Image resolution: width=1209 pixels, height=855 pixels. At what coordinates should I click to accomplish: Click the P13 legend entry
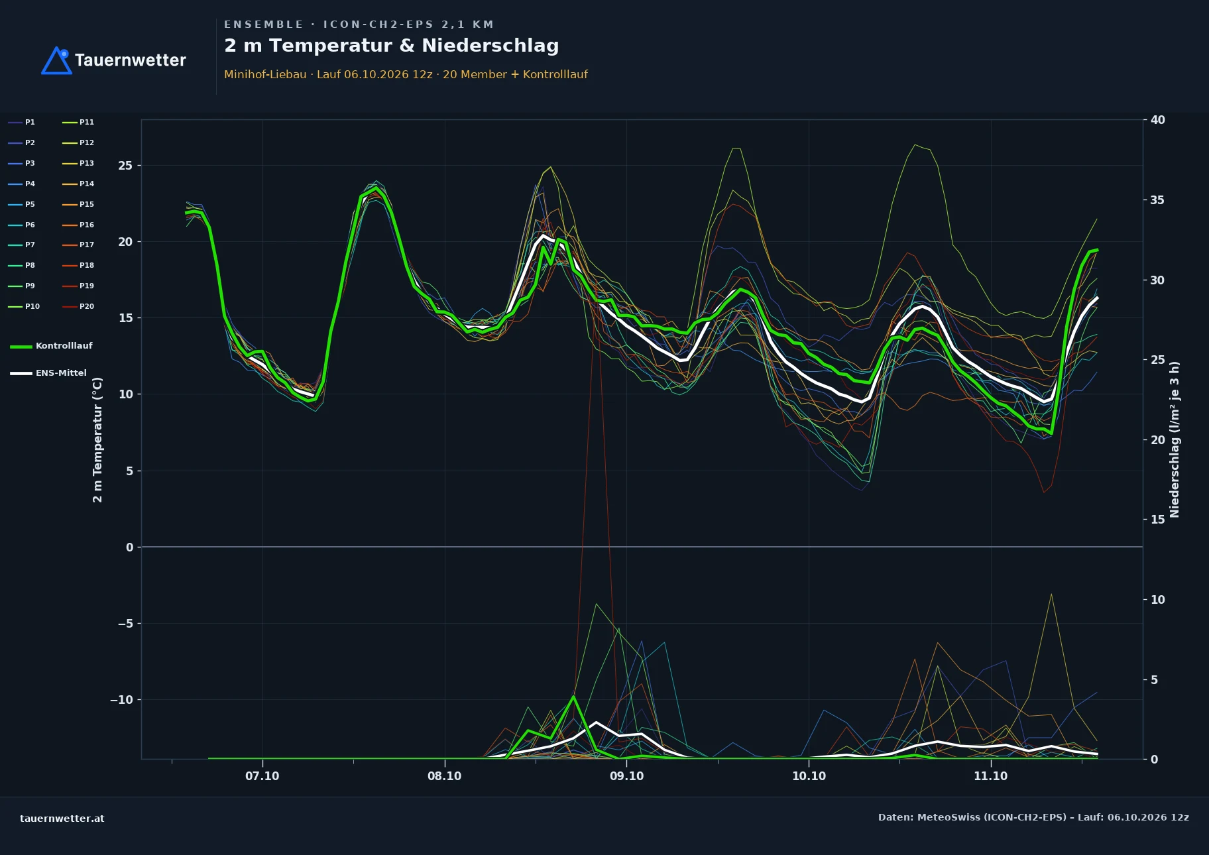[x=78, y=163]
